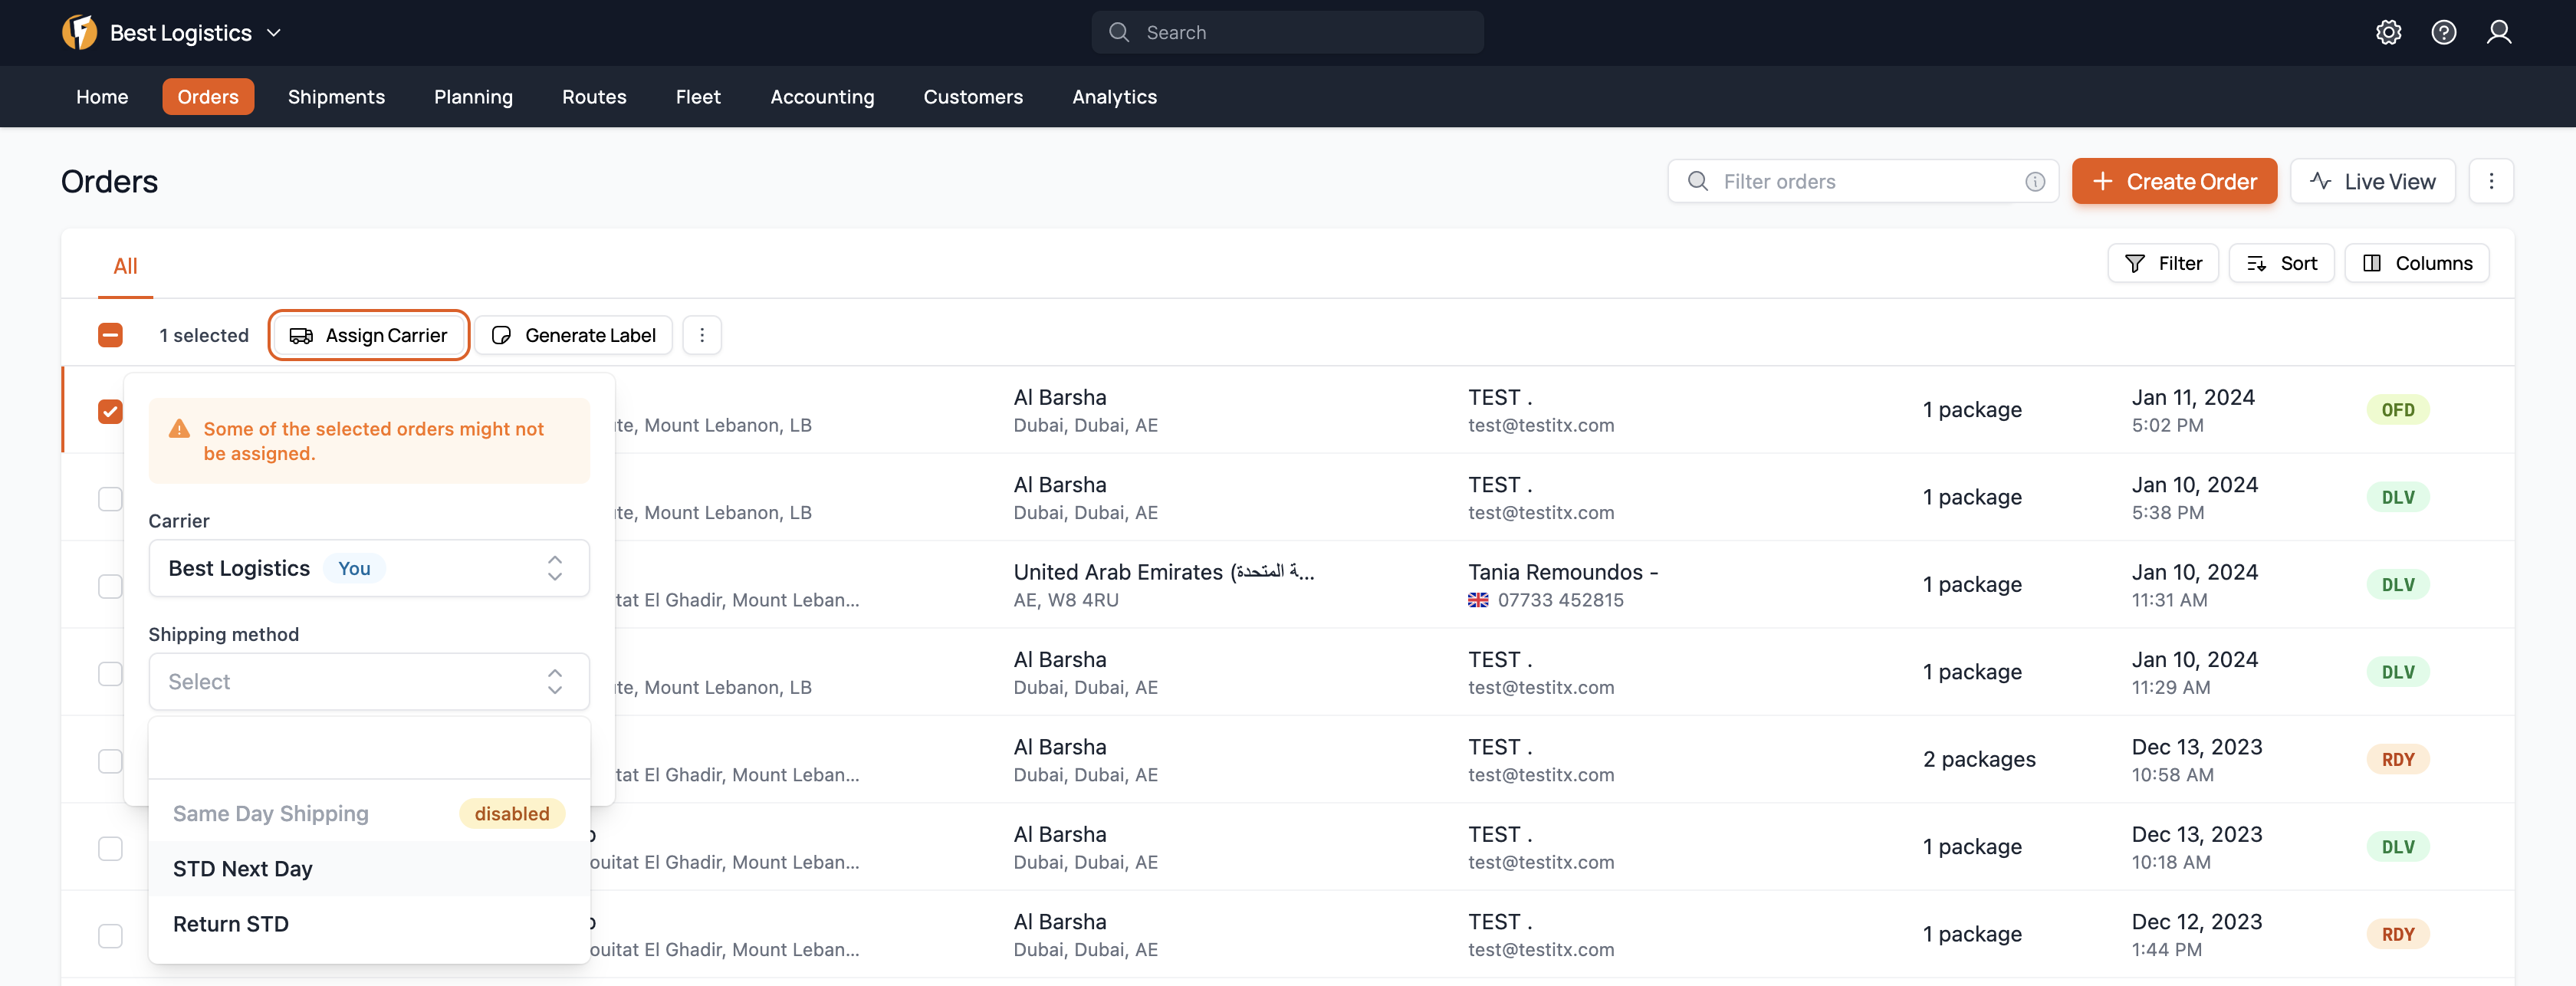2576x986 pixels.
Task: Check the Dec 12, 2023 order checkbox
Action: pyautogui.click(x=110, y=935)
